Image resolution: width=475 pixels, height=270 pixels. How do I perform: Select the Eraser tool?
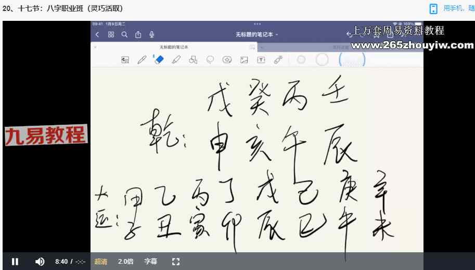click(159, 59)
